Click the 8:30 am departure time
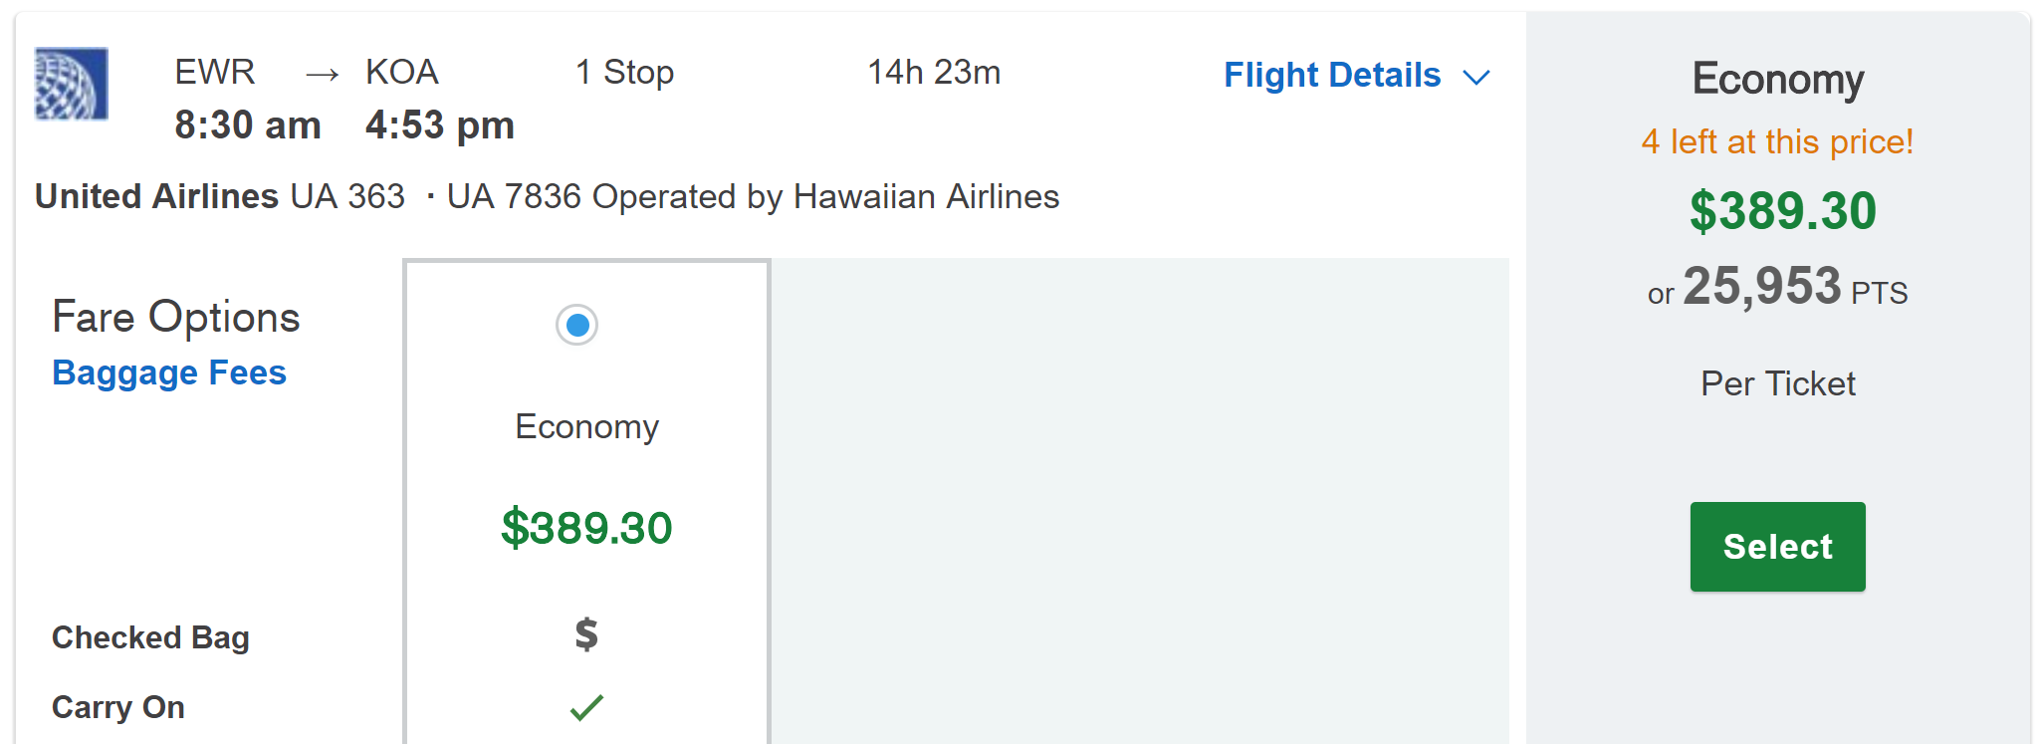Screen dimensions: 2035x744 tap(248, 125)
